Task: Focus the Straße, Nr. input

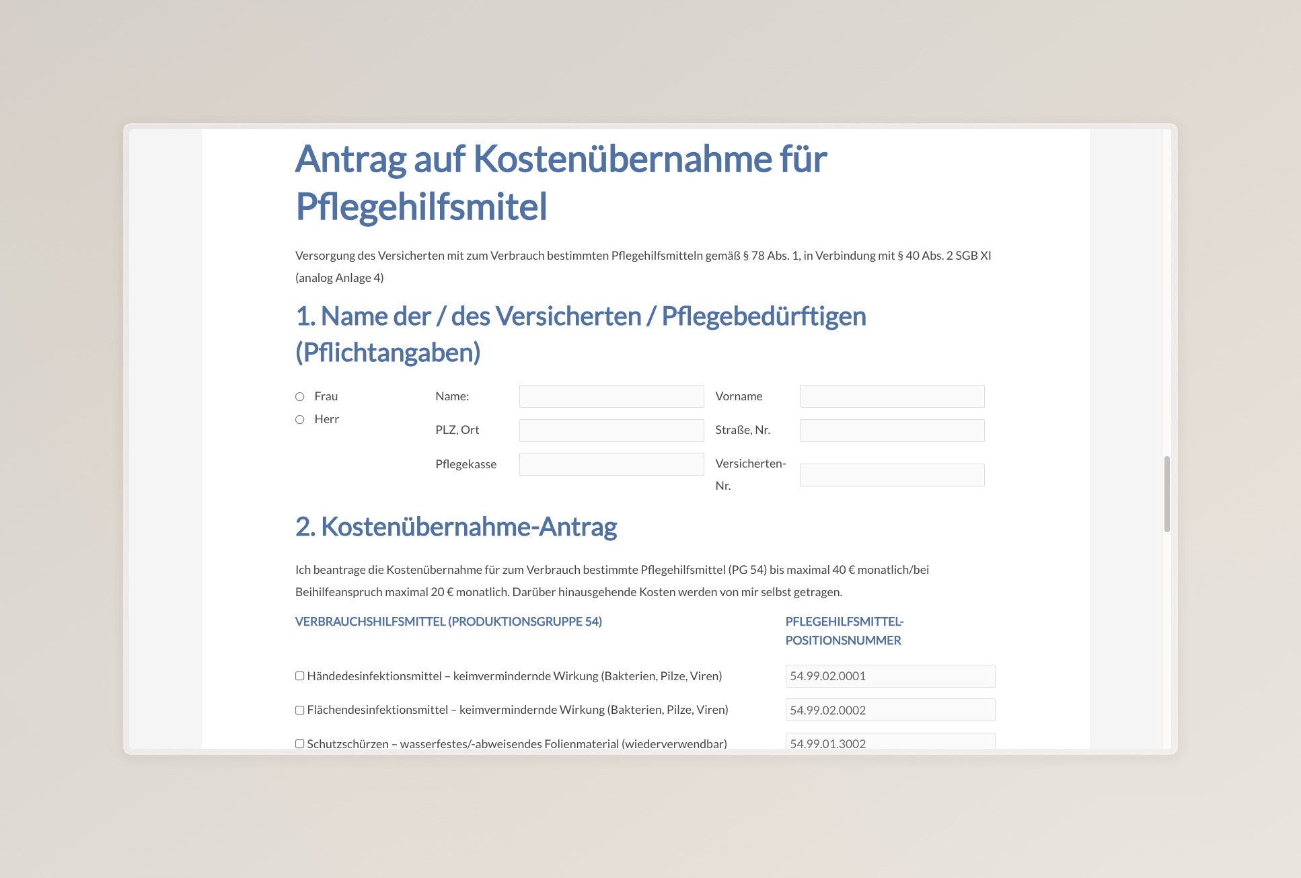Action: pyautogui.click(x=891, y=431)
